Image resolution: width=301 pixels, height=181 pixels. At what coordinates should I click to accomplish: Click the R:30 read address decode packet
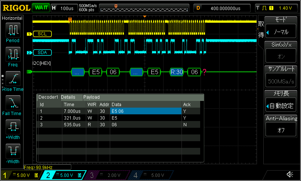click(x=177, y=72)
